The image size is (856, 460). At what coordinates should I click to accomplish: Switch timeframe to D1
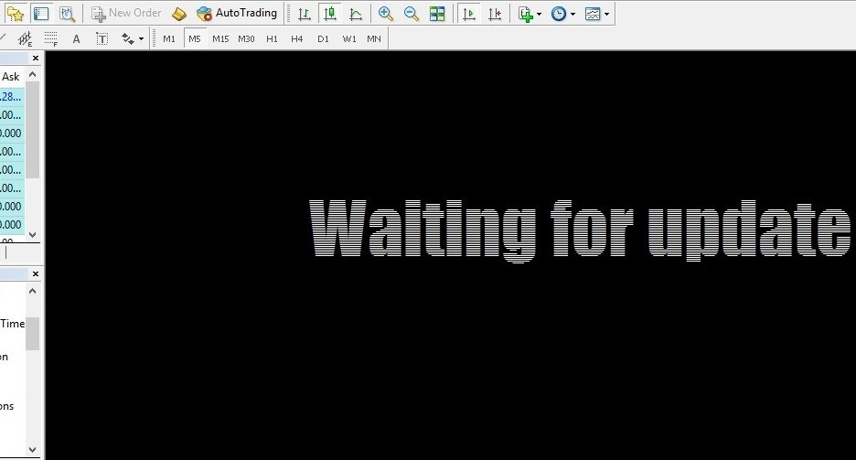click(323, 38)
